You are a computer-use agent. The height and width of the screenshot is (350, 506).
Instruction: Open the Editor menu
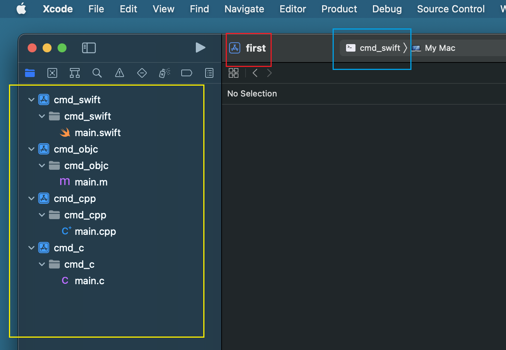pyautogui.click(x=293, y=9)
